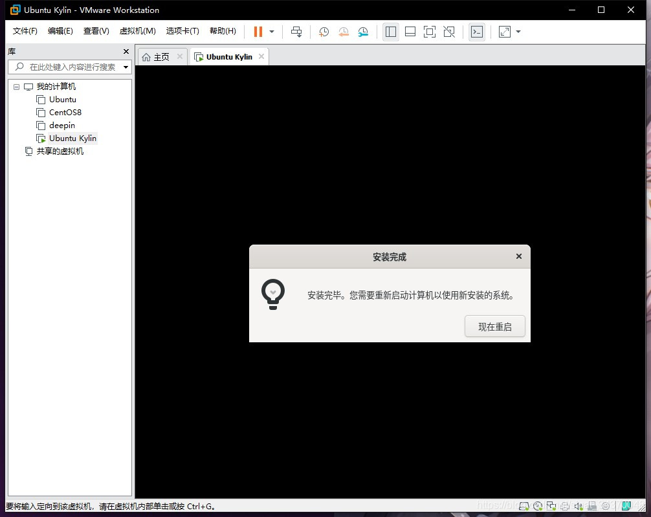Select Ubuntu Kylin in the library tree
The image size is (651, 517).
(72, 138)
